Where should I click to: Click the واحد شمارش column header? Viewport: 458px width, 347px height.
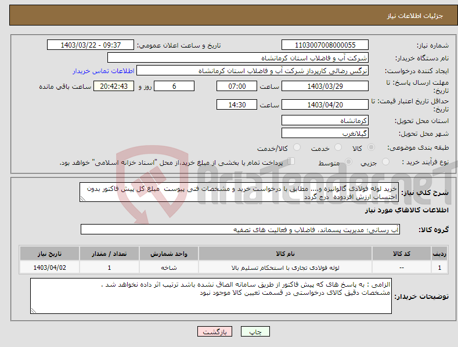[x=169, y=254]
